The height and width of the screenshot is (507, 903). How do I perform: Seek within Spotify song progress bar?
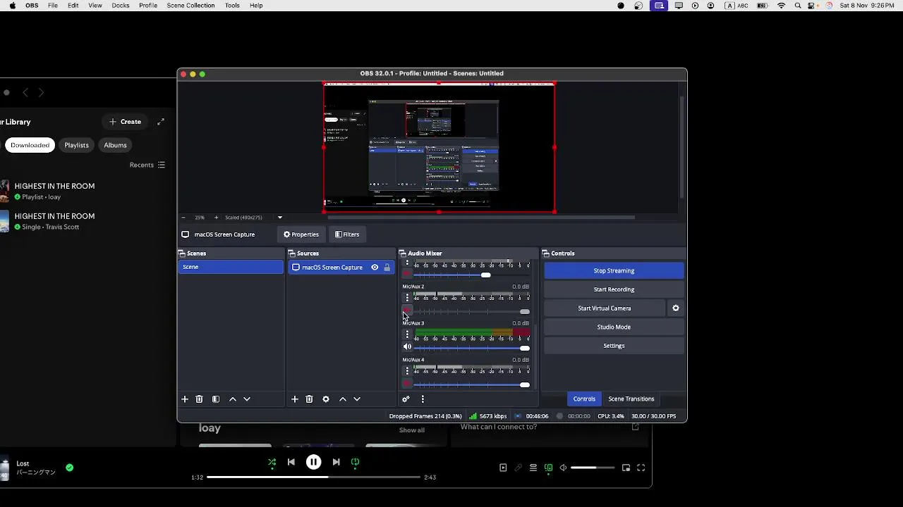coord(314,477)
